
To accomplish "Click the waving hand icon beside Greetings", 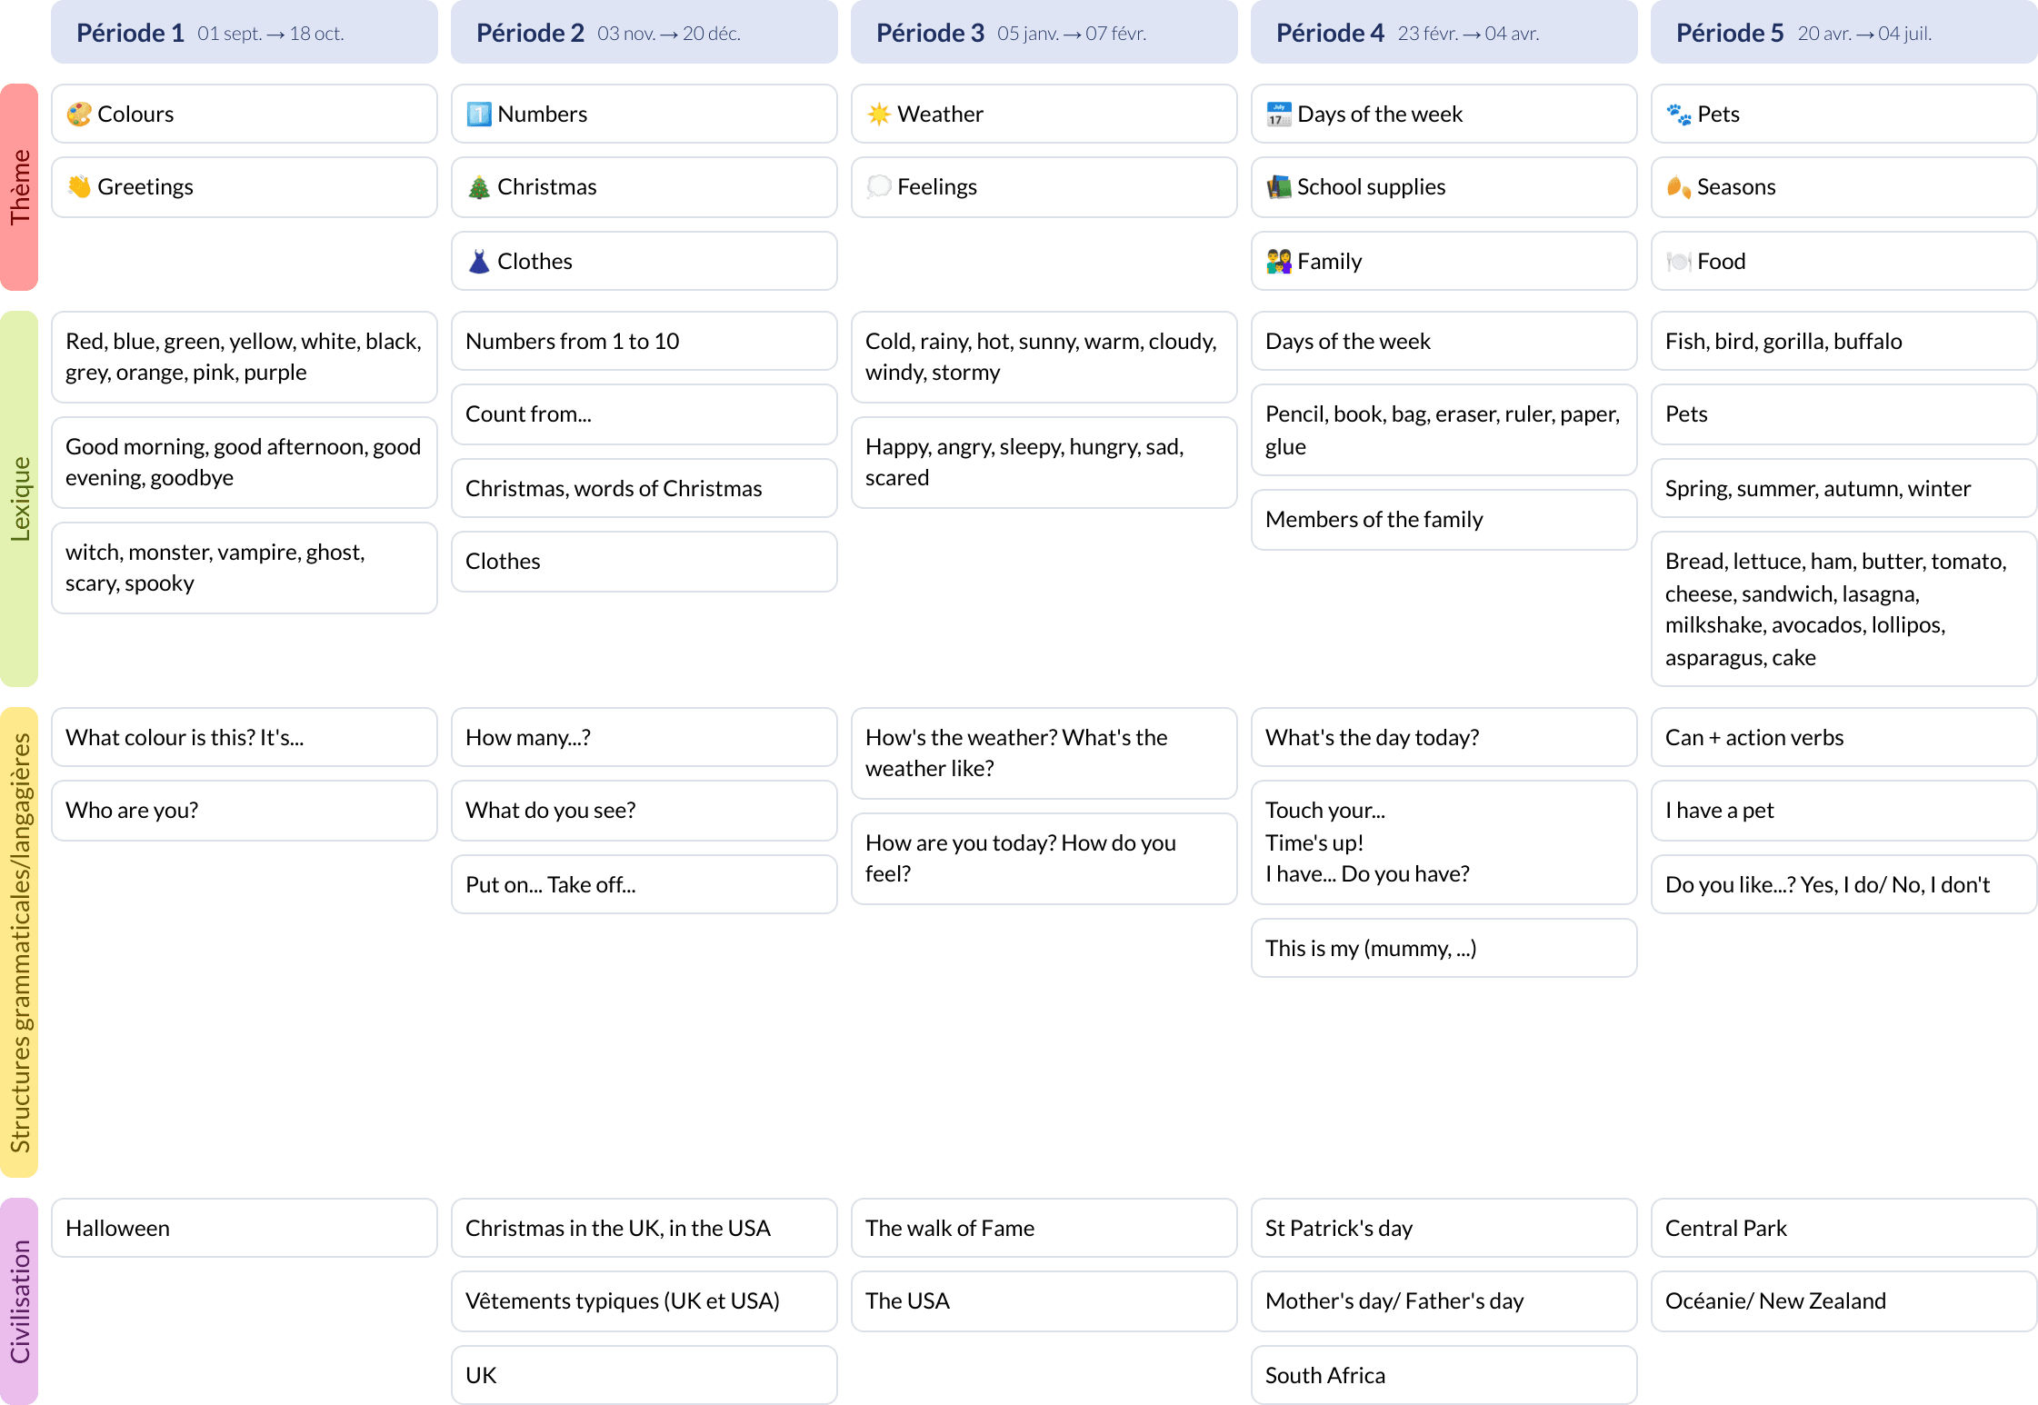I will click(x=79, y=186).
